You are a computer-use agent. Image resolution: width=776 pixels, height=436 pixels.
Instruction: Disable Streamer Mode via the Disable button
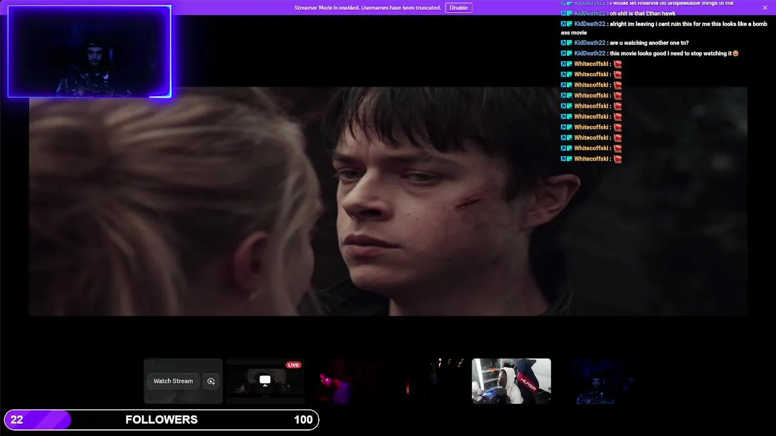pyautogui.click(x=458, y=8)
